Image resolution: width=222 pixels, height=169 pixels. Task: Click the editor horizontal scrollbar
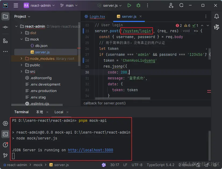(123, 98)
